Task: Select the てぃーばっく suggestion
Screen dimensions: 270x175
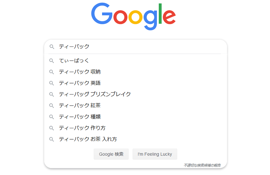Action: pyautogui.click(x=136, y=61)
